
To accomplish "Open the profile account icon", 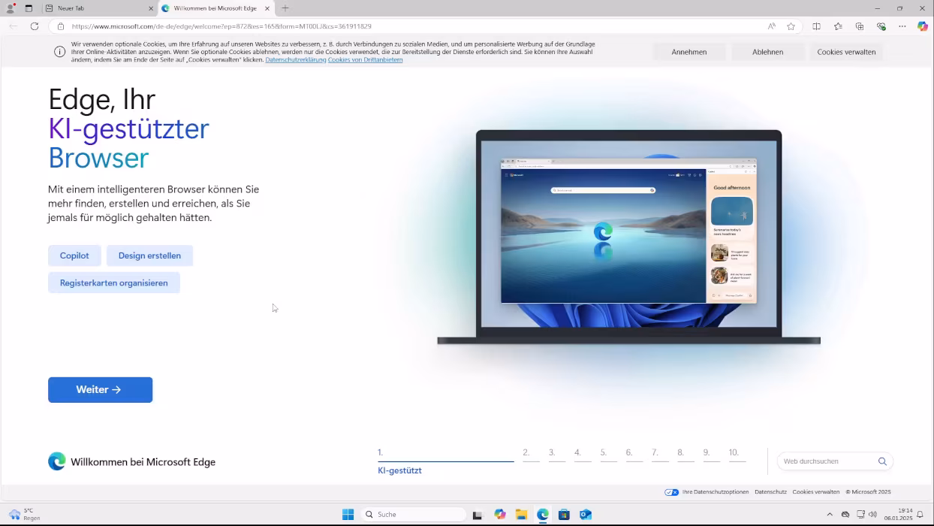I will 11,8.
